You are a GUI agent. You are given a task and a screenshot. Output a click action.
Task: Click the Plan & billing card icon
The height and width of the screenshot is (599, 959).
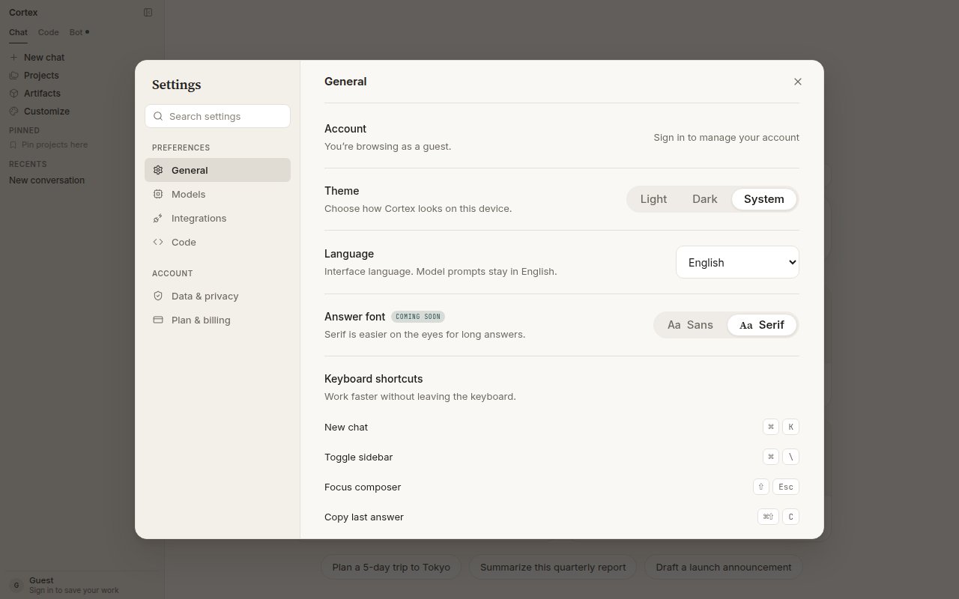158,320
